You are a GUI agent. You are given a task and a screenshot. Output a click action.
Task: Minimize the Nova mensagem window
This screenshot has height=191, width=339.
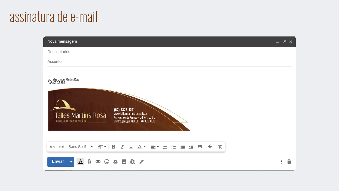277,42
